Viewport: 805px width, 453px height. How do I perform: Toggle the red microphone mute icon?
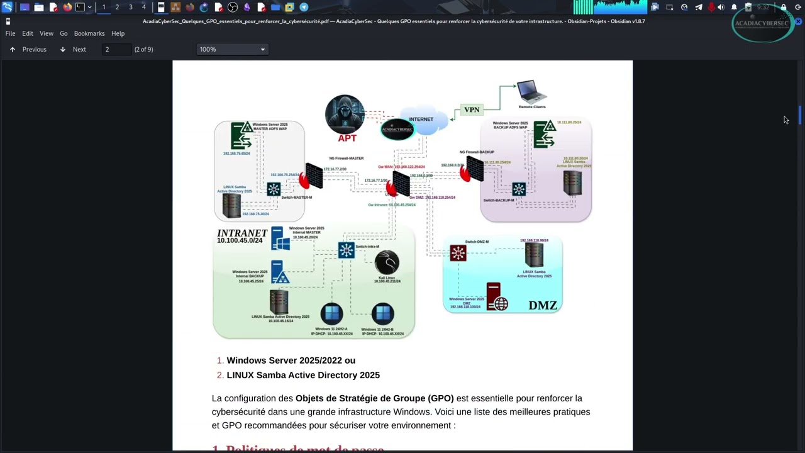point(711,7)
